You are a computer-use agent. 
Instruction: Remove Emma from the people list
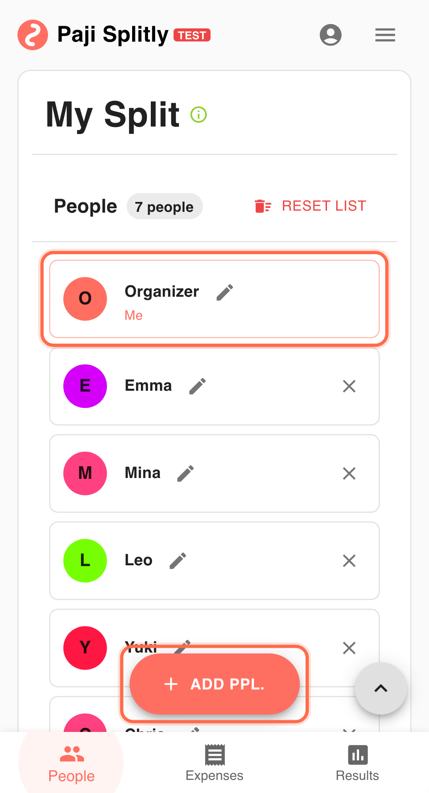[x=349, y=386]
